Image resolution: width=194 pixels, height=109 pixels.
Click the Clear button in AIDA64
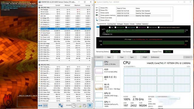pos(122,57)
